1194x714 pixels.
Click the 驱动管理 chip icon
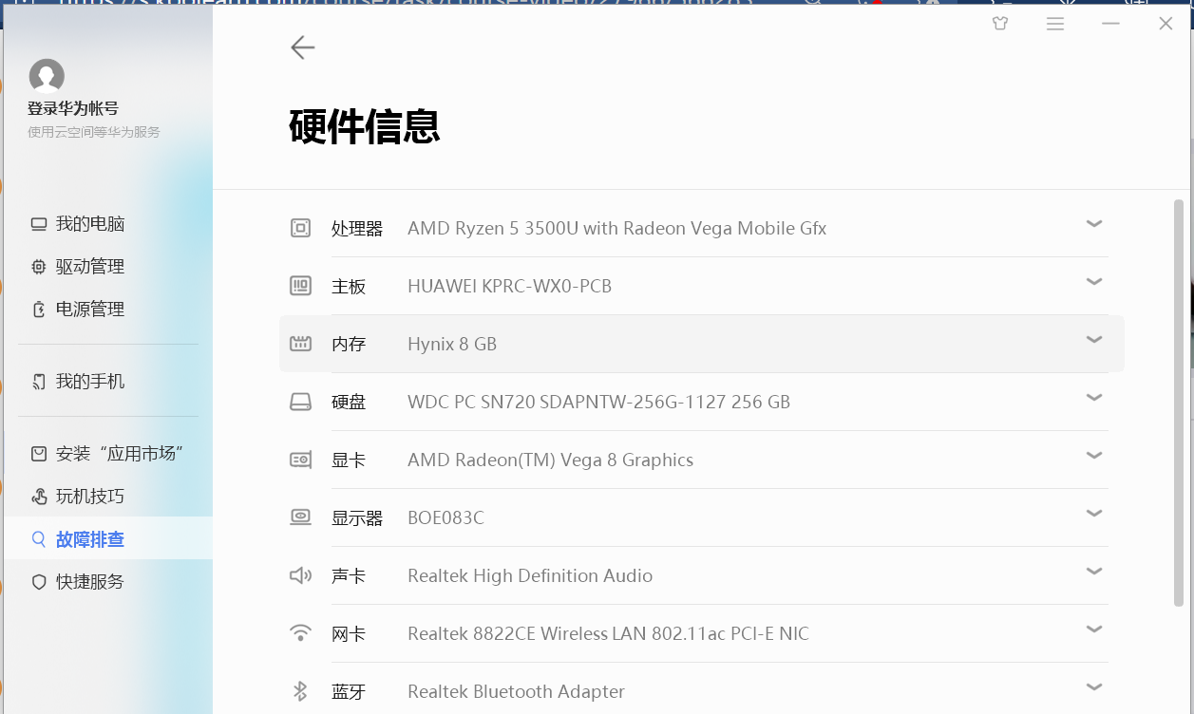(x=39, y=267)
